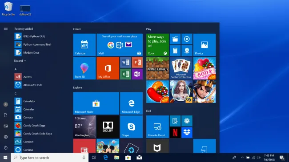Click the letter C section header

pyautogui.click(x=16, y=94)
